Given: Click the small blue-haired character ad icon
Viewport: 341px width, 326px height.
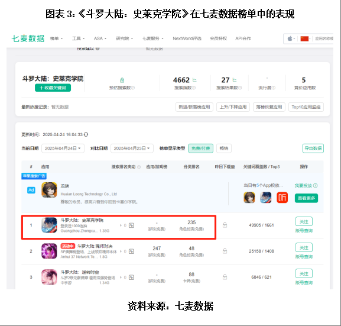Looking at the screenshot, I should click(x=266, y=197).
